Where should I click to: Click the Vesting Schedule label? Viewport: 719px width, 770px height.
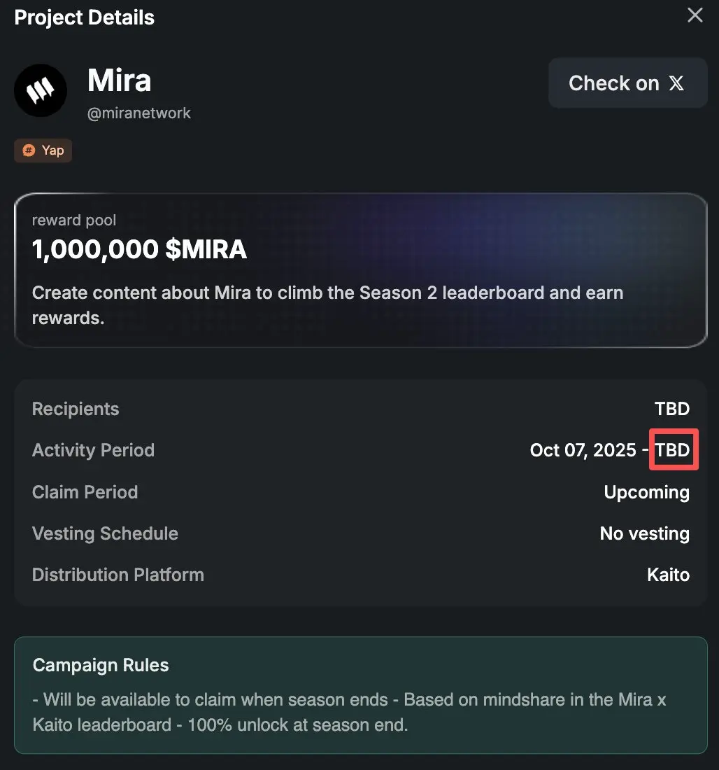click(105, 533)
